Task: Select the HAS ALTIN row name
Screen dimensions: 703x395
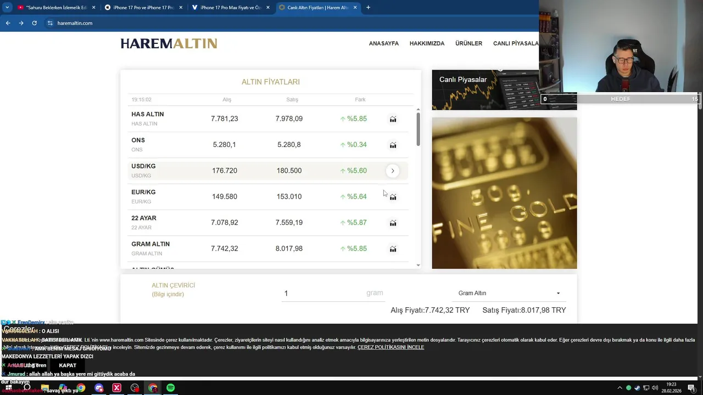Action: (147, 114)
